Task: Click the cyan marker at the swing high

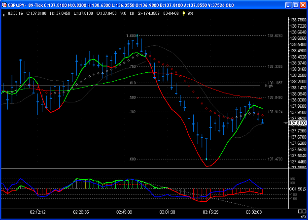Action: [x=137, y=35]
